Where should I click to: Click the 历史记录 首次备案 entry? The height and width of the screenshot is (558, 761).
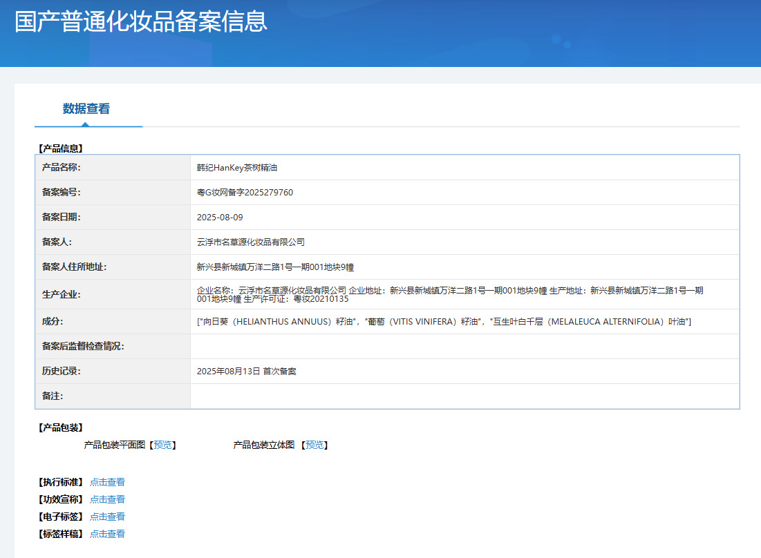(x=247, y=372)
